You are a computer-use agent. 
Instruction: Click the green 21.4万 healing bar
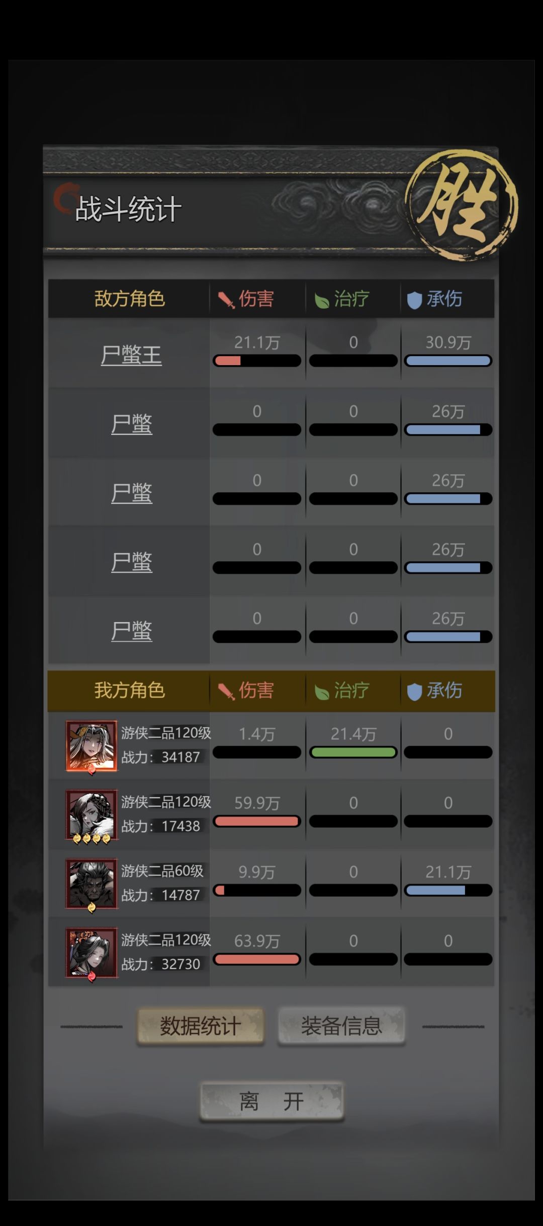(353, 752)
